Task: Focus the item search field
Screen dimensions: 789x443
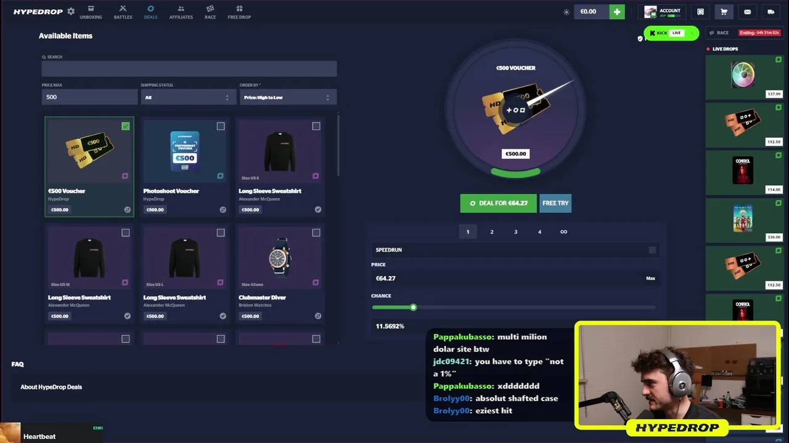Action: (189, 68)
